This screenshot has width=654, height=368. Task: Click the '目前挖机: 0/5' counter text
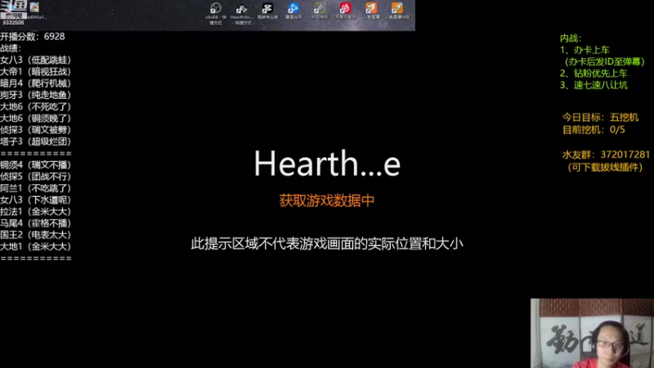click(x=594, y=130)
